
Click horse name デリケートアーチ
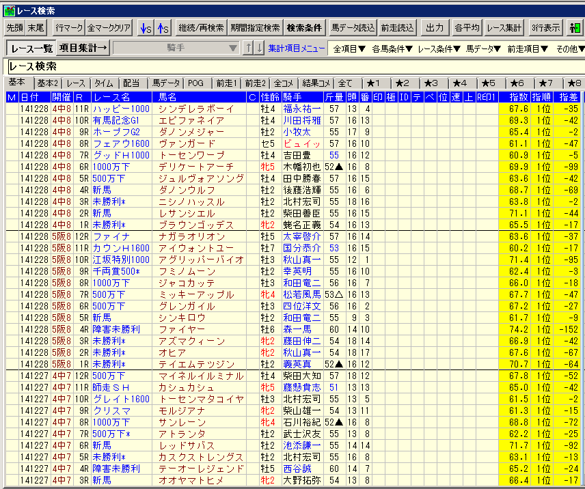[196, 167]
